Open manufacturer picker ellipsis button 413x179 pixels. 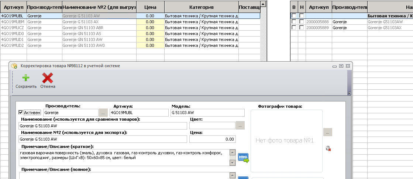tap(103, 113)
